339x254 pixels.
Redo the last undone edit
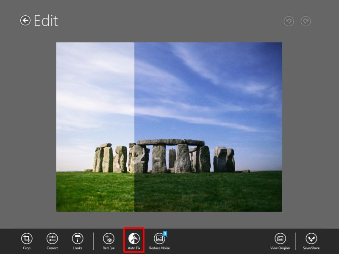[x=306, y=21]
